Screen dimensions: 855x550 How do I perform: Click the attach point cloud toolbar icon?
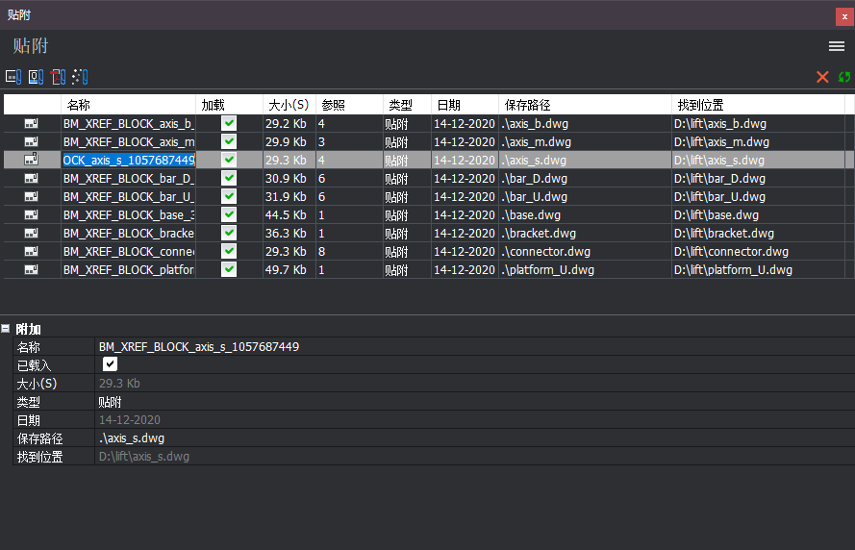point(80,77)
